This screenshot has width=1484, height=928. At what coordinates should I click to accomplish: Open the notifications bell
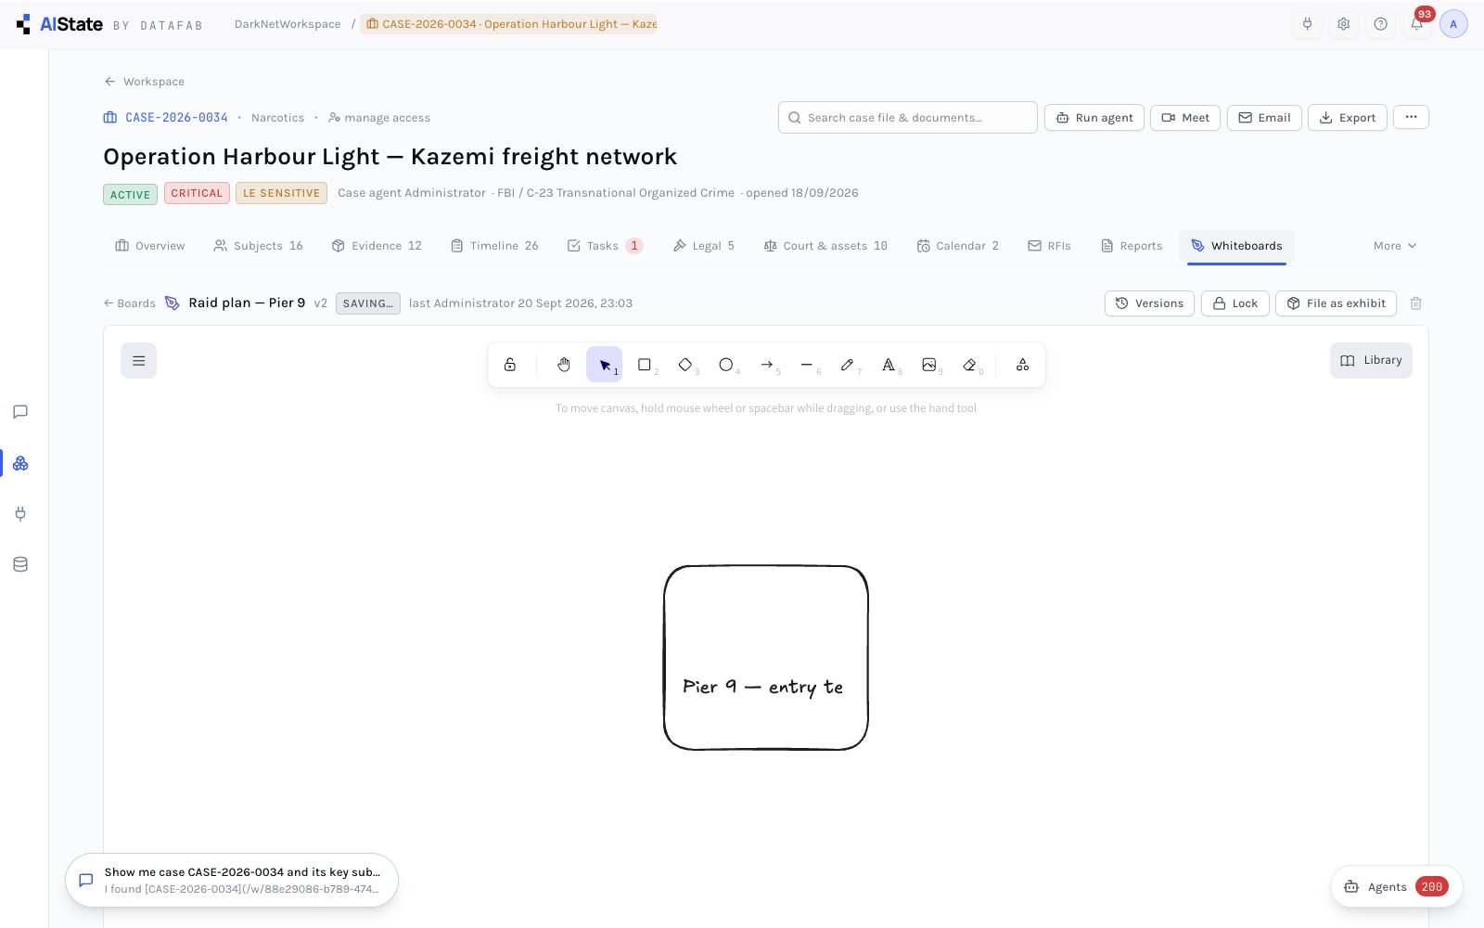coord(1417,24)
